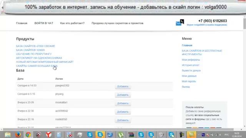The image size is (246, 138).
Task: Click Добавить for login rostik9350
Action: [x=123, y=120]
